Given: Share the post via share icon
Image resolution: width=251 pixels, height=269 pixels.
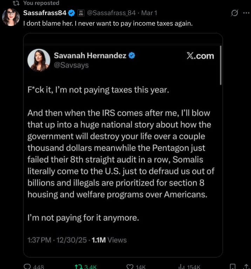Looking at the screenshot, I should tap(246, 267).
